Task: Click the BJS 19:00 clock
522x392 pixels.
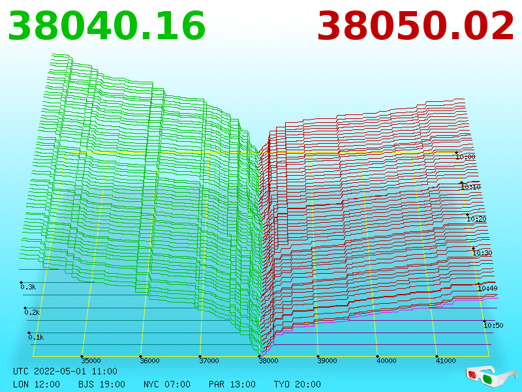Action: [102, 384]
